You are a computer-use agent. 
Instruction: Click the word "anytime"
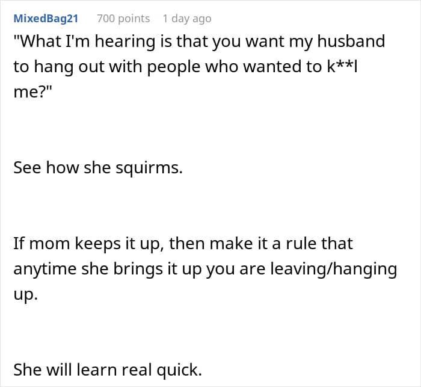(x=45, y=268)
